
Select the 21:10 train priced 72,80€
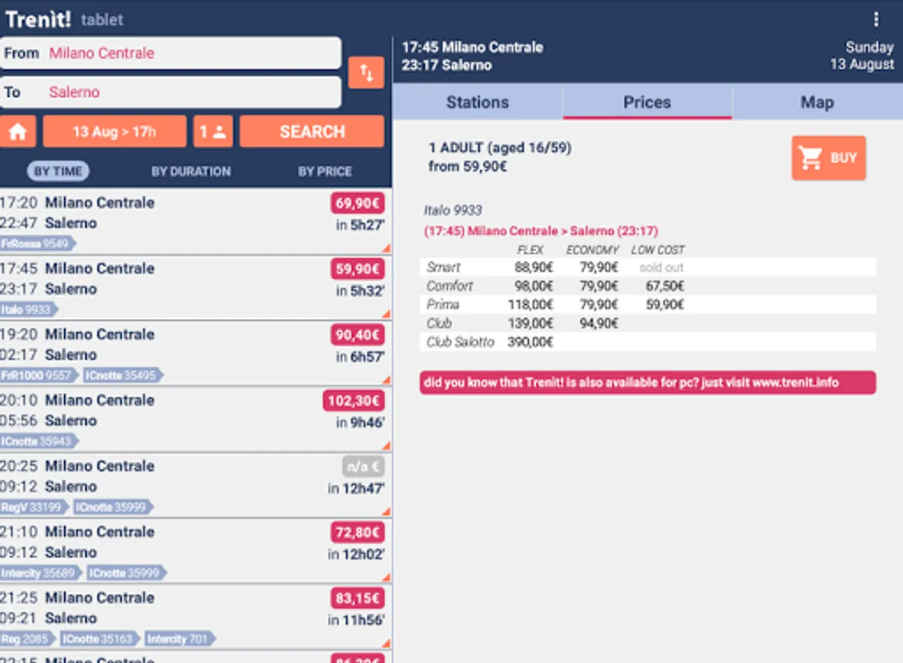pyautogui.click(x=195, y=551)
